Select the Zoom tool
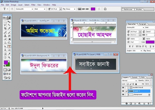The width and height of the screenshot is (155, 110). click(x=9, y=57)
